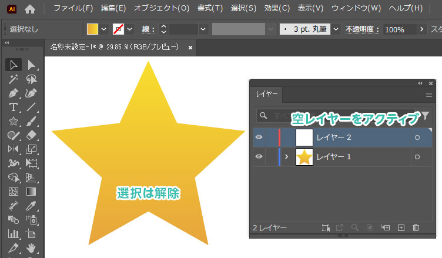Pick the Type tool in toolbar

click(x=13, y=107)
